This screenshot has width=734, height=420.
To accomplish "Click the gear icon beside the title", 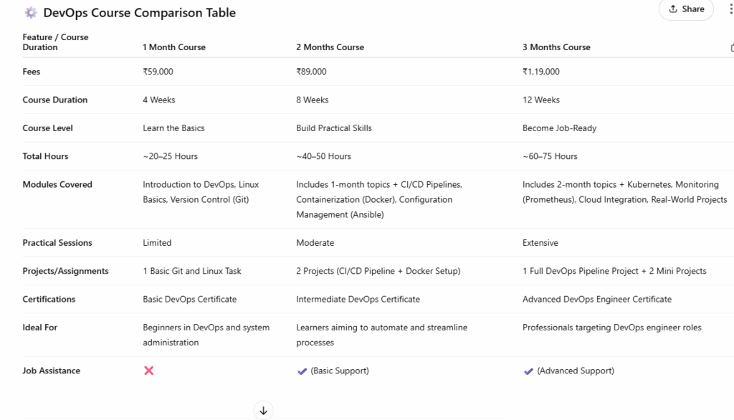I will [x=31, y=12].
